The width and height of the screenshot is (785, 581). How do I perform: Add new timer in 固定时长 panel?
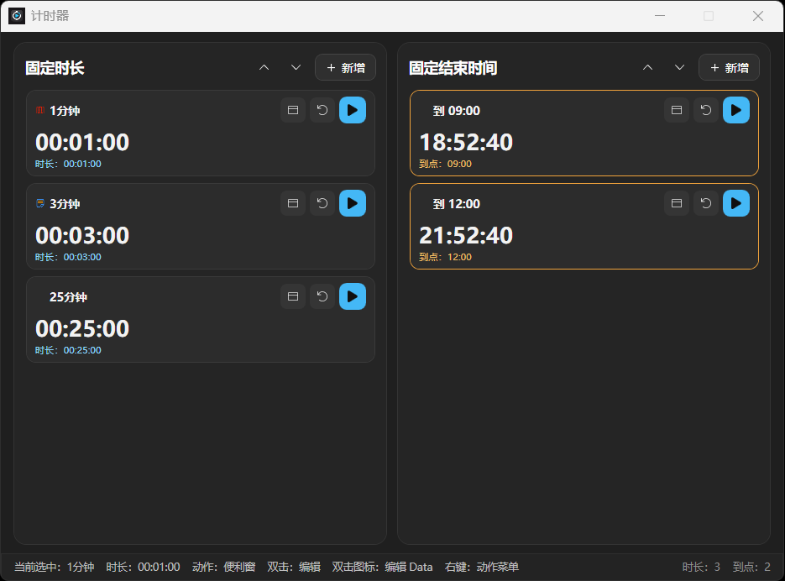pos(345,67)
